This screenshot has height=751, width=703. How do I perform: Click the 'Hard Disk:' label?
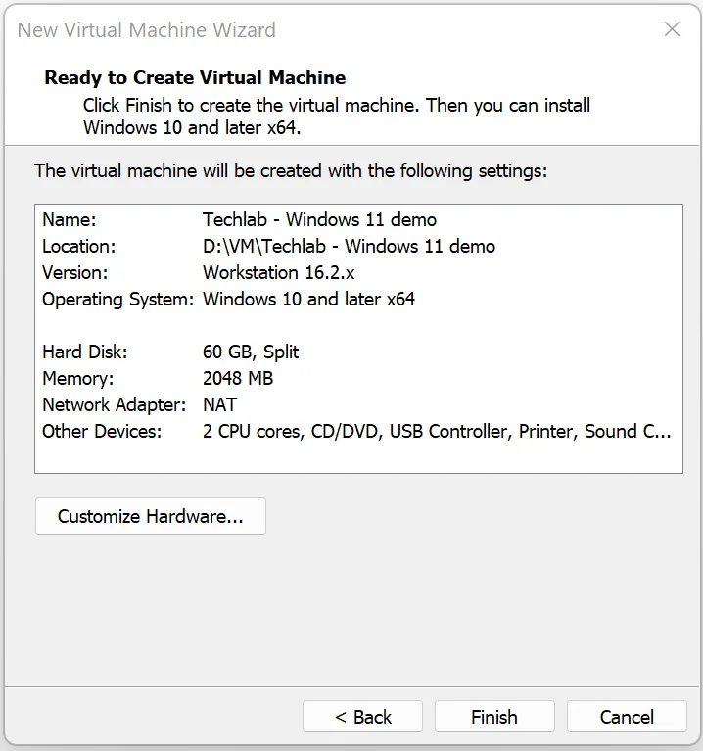[84, 352]
